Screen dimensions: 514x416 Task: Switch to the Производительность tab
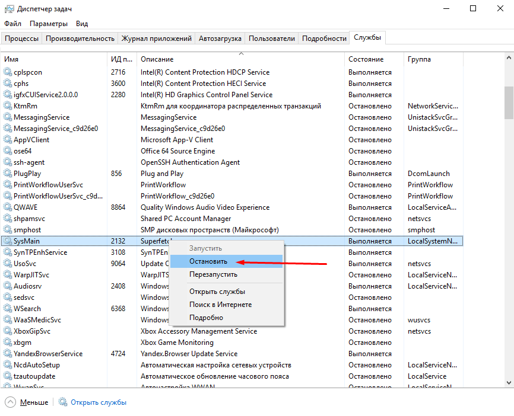[80, 39]
